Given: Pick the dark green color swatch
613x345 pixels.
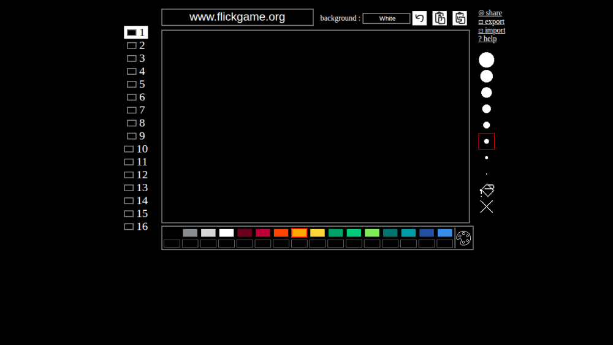Looking at the screenshot, I should click(335, 233).
